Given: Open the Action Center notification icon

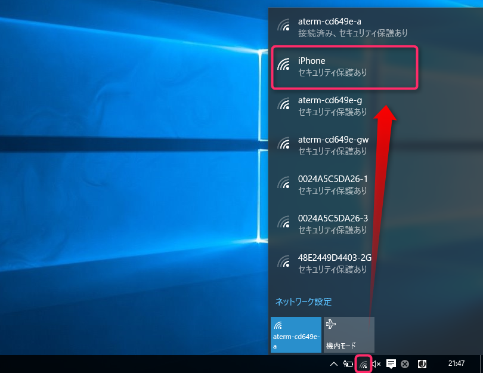Looking at the screenshot, I should coord(391,364).
